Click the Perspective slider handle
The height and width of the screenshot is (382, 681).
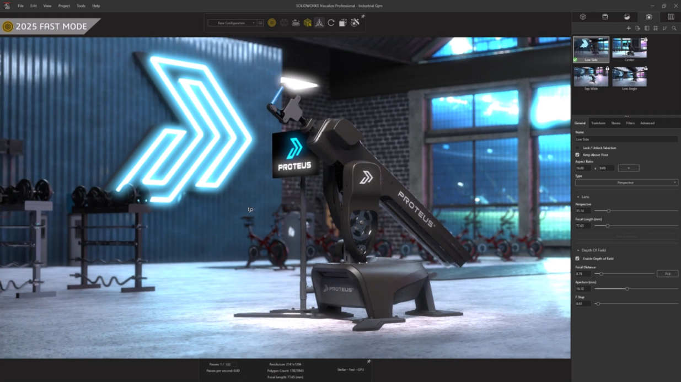pyautogui.click(x=609, y=211)
